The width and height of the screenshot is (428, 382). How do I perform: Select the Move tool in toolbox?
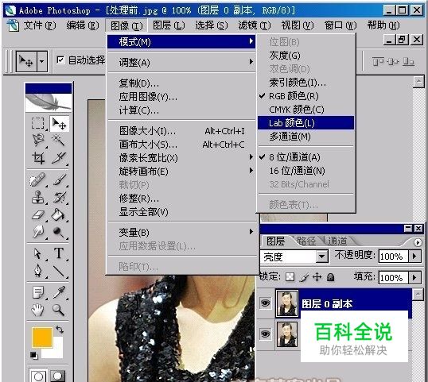click(59, 124)
